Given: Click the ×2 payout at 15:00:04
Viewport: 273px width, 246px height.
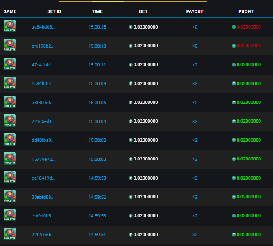Looking at the screenshot, I should 195,121.
